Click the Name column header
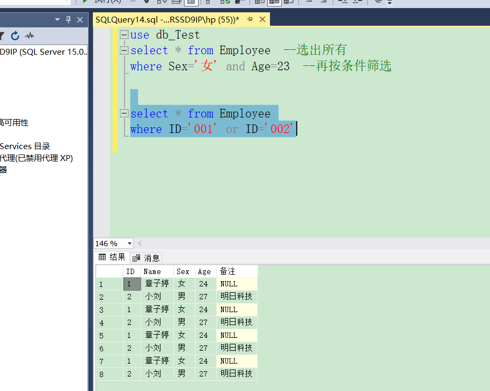This screenshot has height=391, width=490. click(x=157, y=271)
